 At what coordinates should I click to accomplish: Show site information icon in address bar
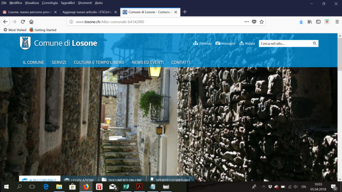click(71, 22)
